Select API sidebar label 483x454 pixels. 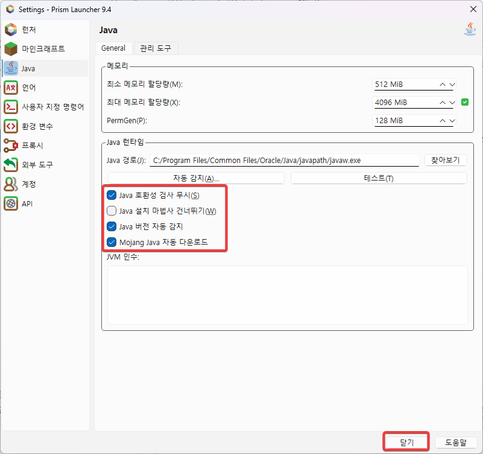point(27,204)
